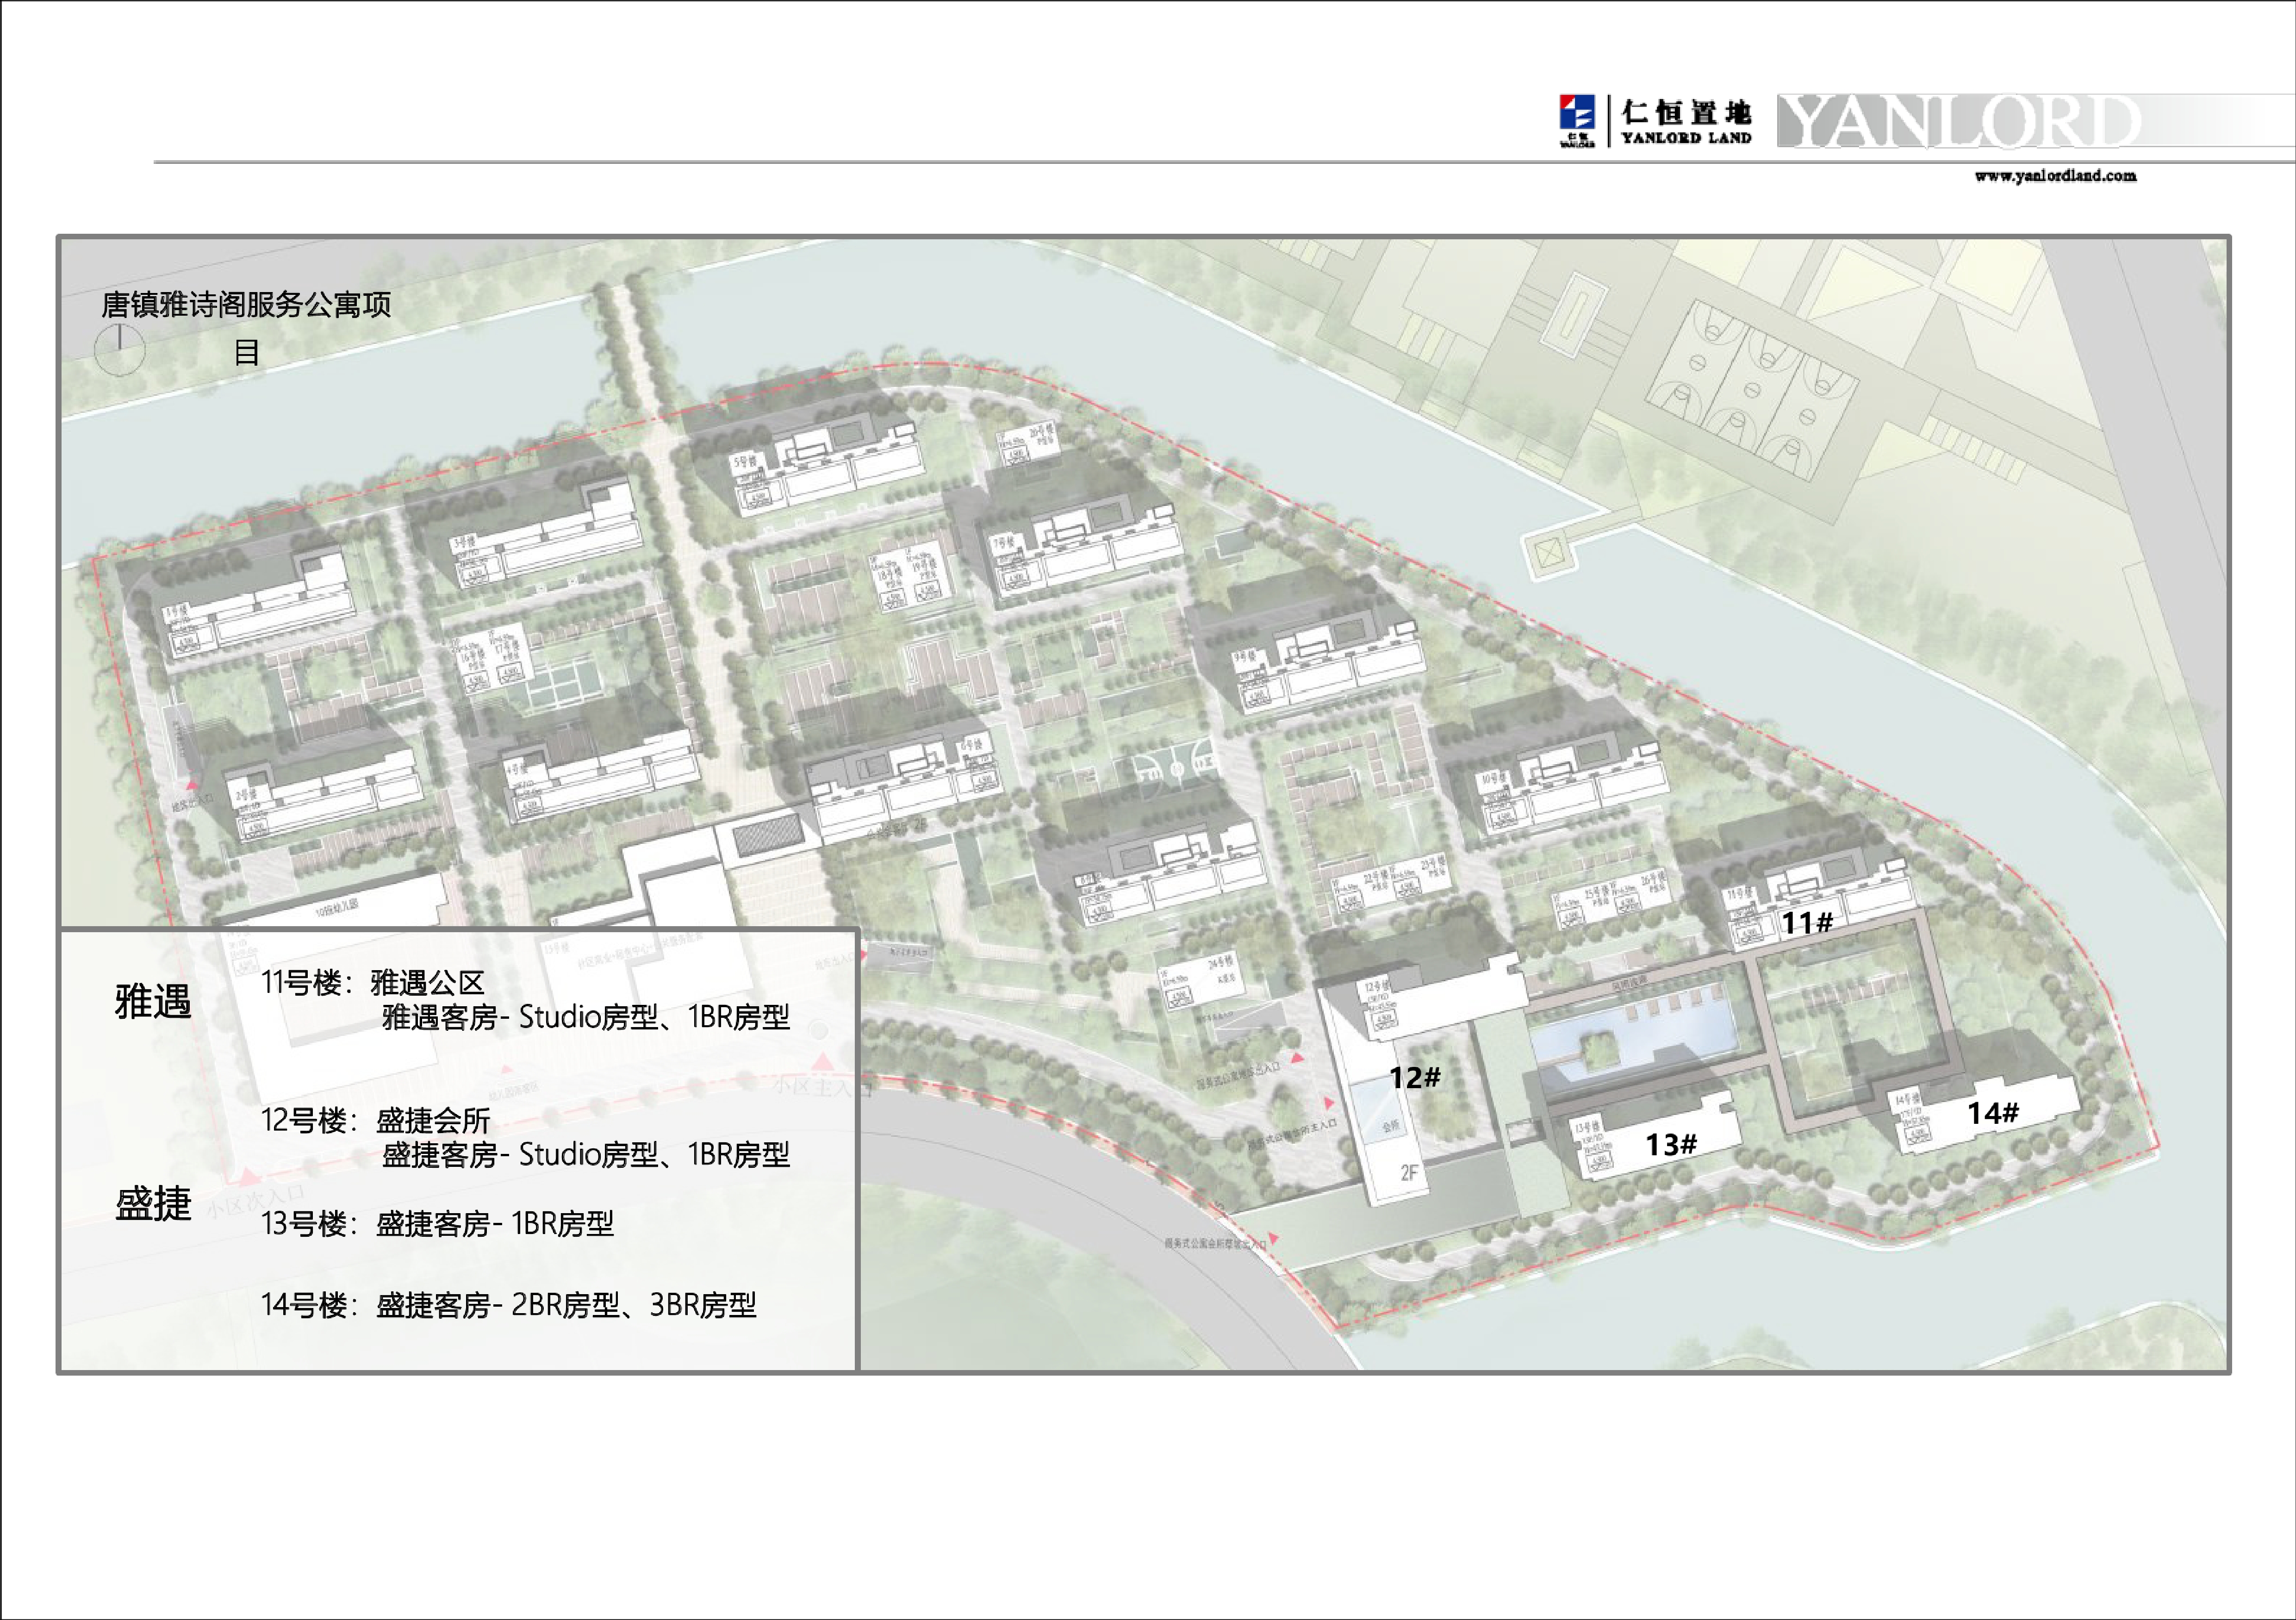Click the faded '小区主入口' label
The image size is (2296, 1620).
823,1086
